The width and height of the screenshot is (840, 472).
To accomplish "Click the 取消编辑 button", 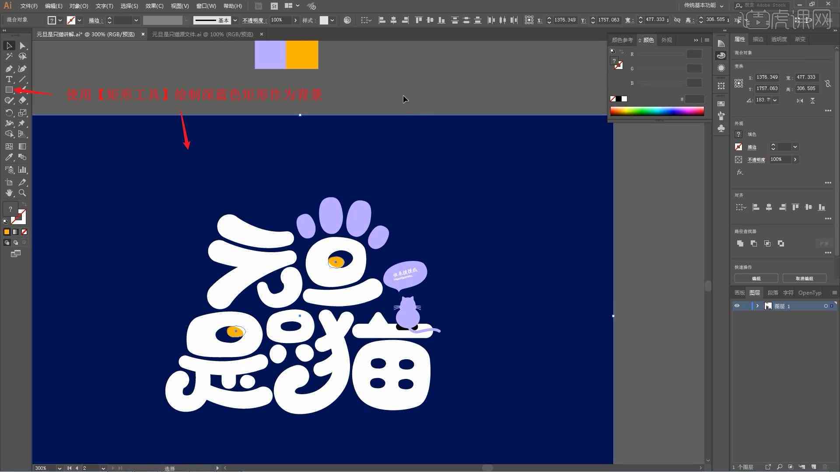I will click(805, 278).
